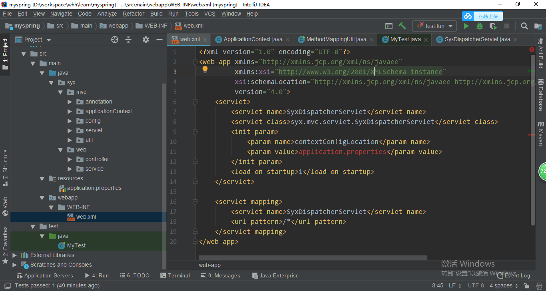Viewport: 546px width, 291px height.
Task: Click the Project panel vertical scrollbar
Action: point(164,176)
